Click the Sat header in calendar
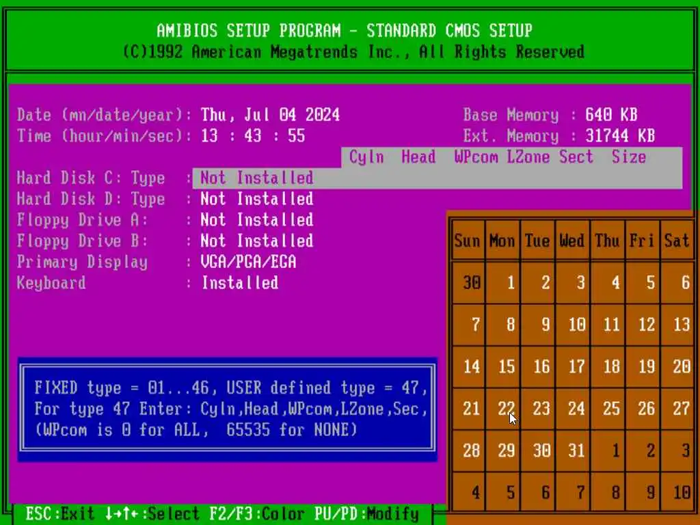Screen dimensions: 700x525 tap(677, 241)
